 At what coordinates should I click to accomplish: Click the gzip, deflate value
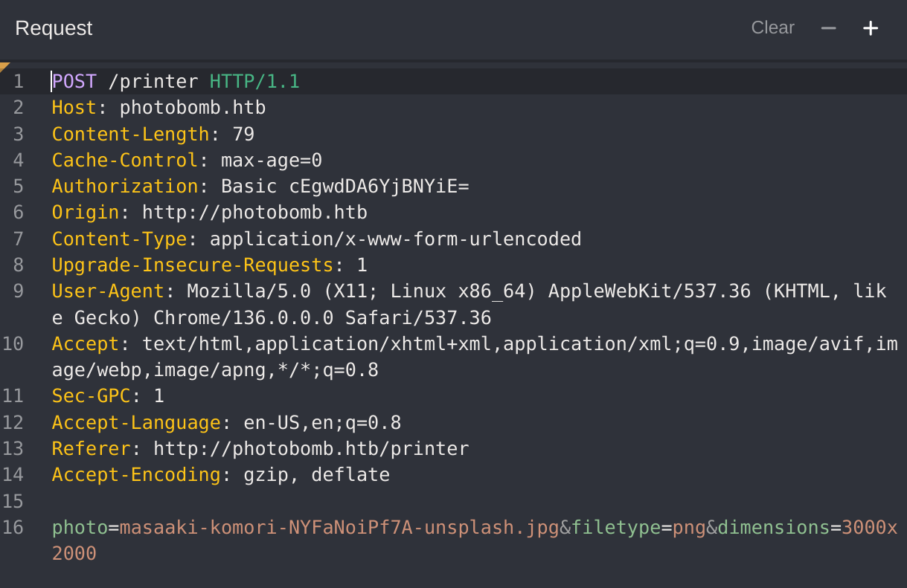coord(317,475)
